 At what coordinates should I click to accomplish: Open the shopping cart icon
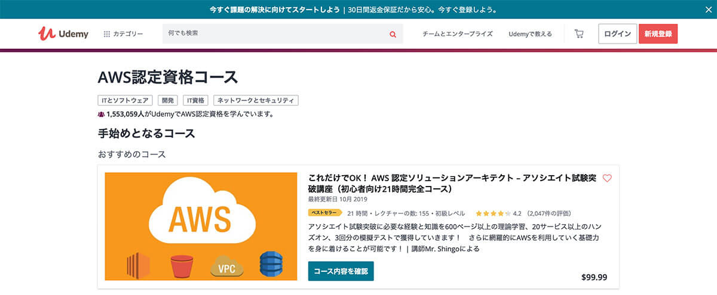coord(579,34)
